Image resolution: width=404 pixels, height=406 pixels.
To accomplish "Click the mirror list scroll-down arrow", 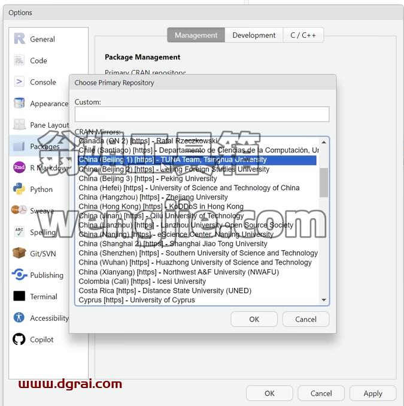I will [x=324, y=300].
